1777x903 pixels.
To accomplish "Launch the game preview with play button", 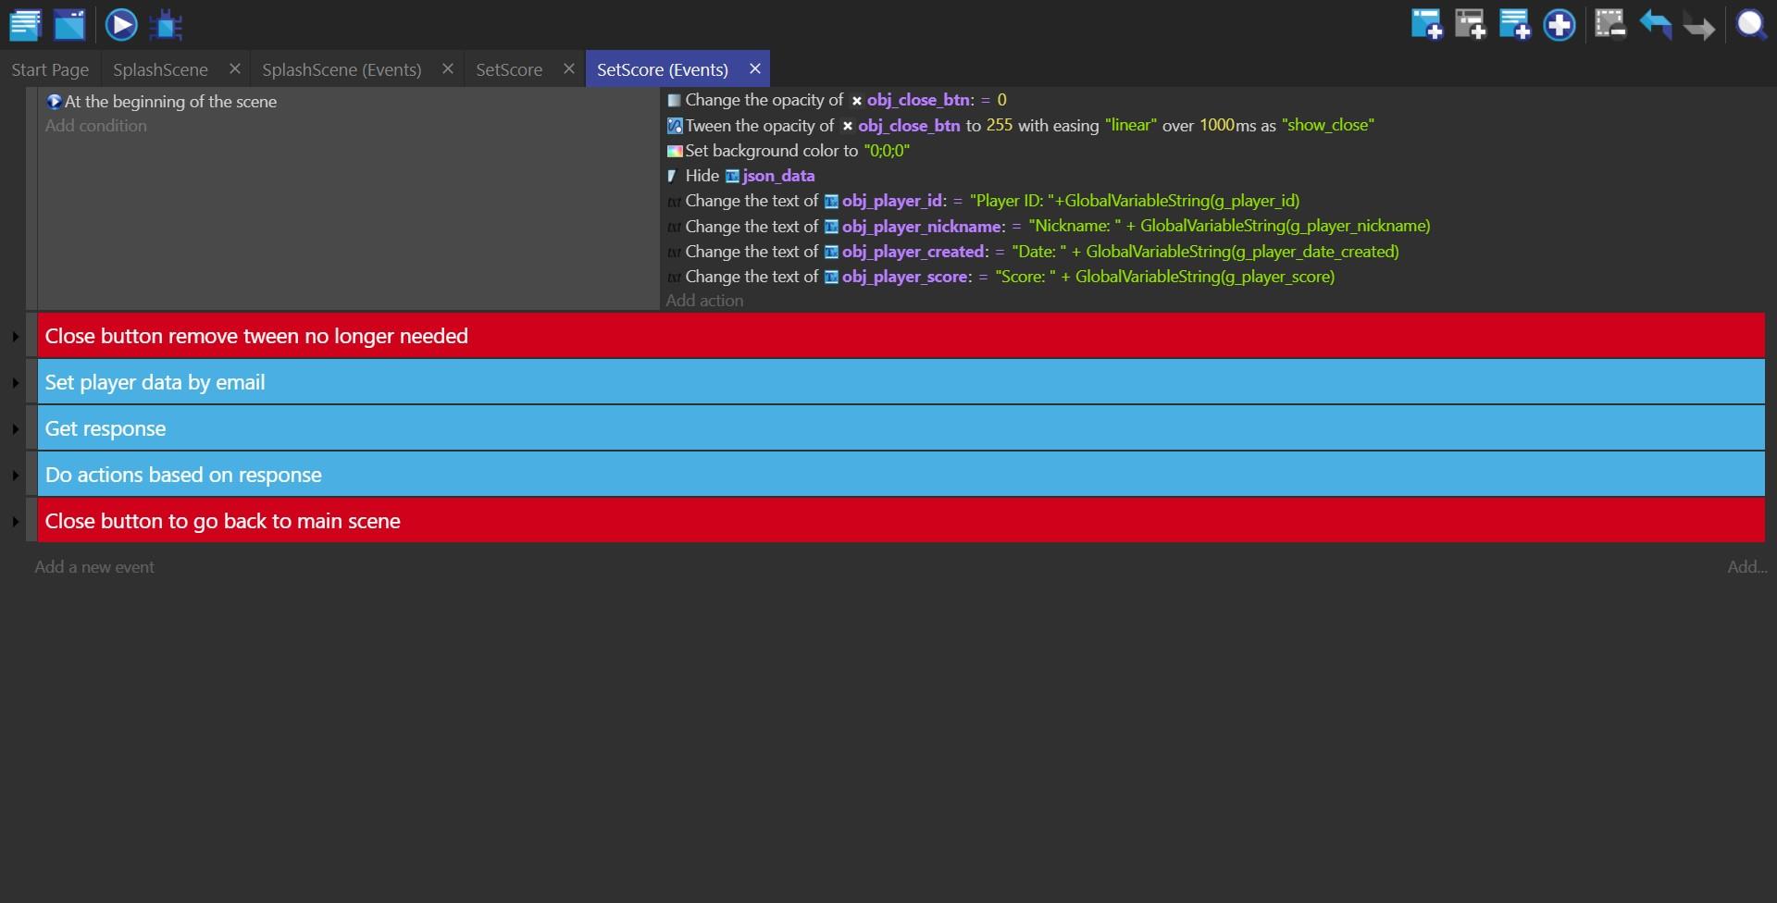I will (x=120, y=24).
